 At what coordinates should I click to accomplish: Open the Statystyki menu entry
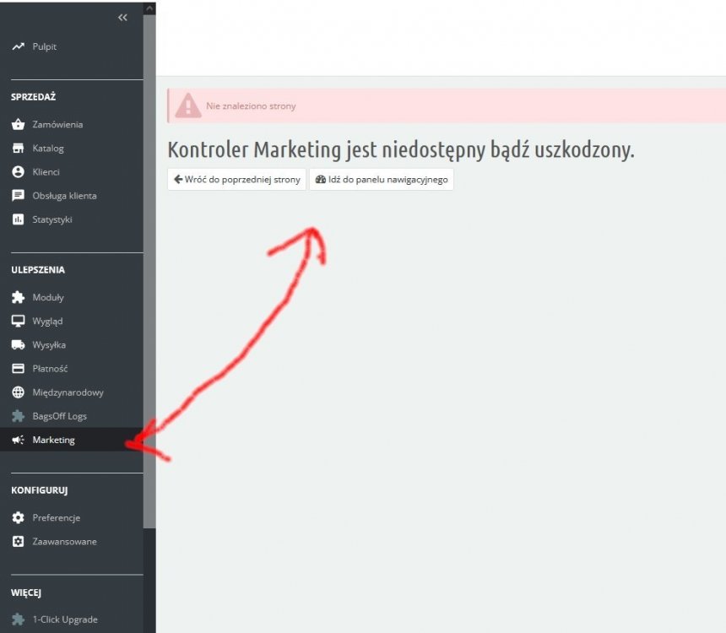pos(52,219)
